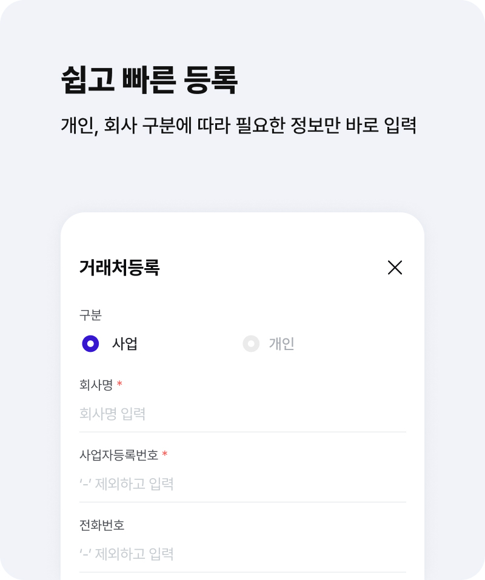Click the 회사명 field label
This screenshot has width=485, height=580.
[96, 385]
